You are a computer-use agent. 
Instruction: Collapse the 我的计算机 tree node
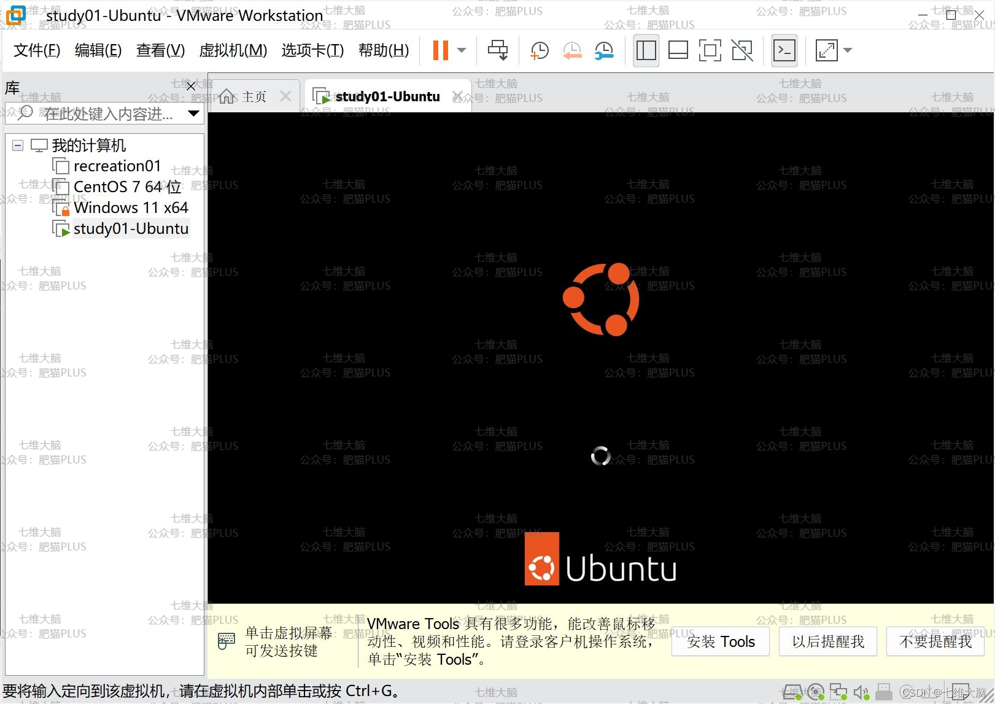18,145
